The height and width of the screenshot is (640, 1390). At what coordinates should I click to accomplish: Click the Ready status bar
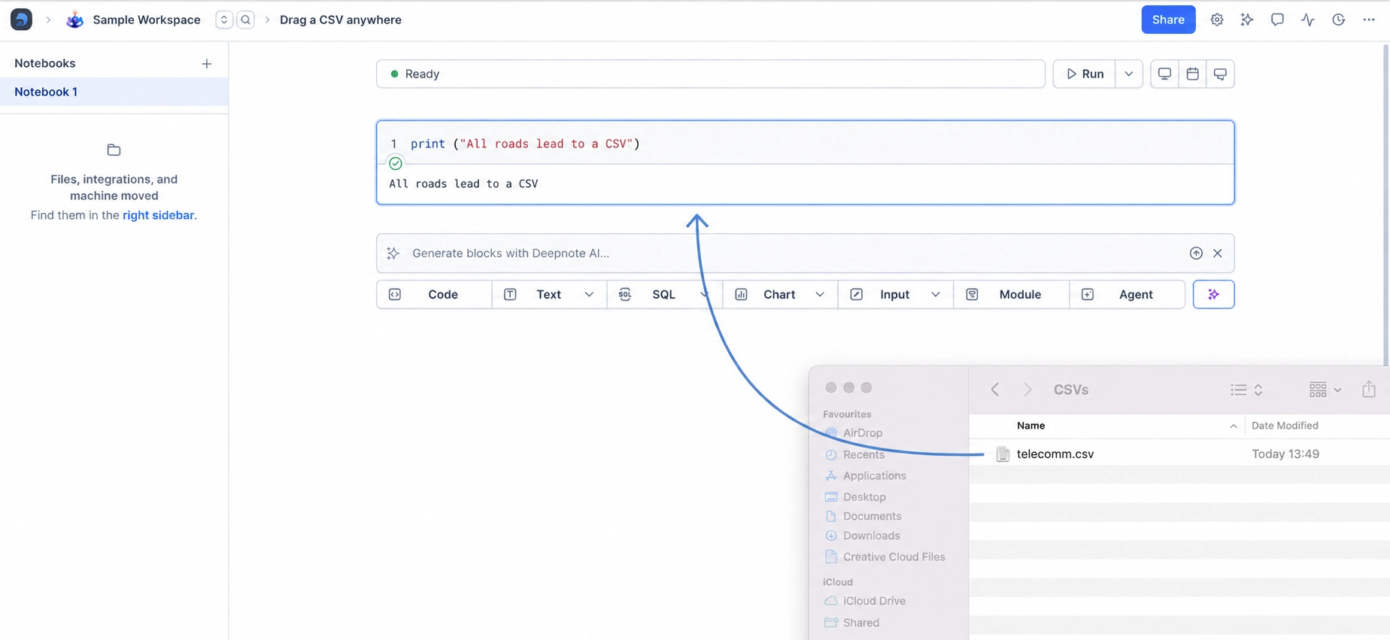[711, 74]
